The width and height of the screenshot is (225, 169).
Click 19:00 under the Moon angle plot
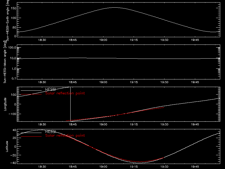click(103, 82)
